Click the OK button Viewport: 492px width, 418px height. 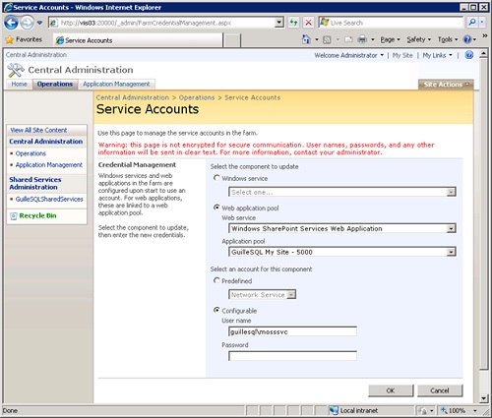pos(391,390)
